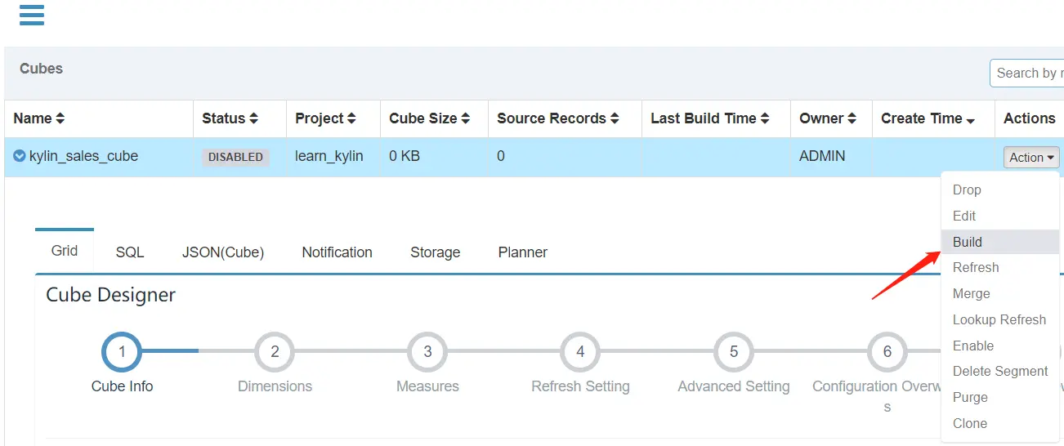This screenshot has height=446, width=1064.
Task: Choose Drop in the Action menu
Action: pyautogui.click(x=967, y=190)
